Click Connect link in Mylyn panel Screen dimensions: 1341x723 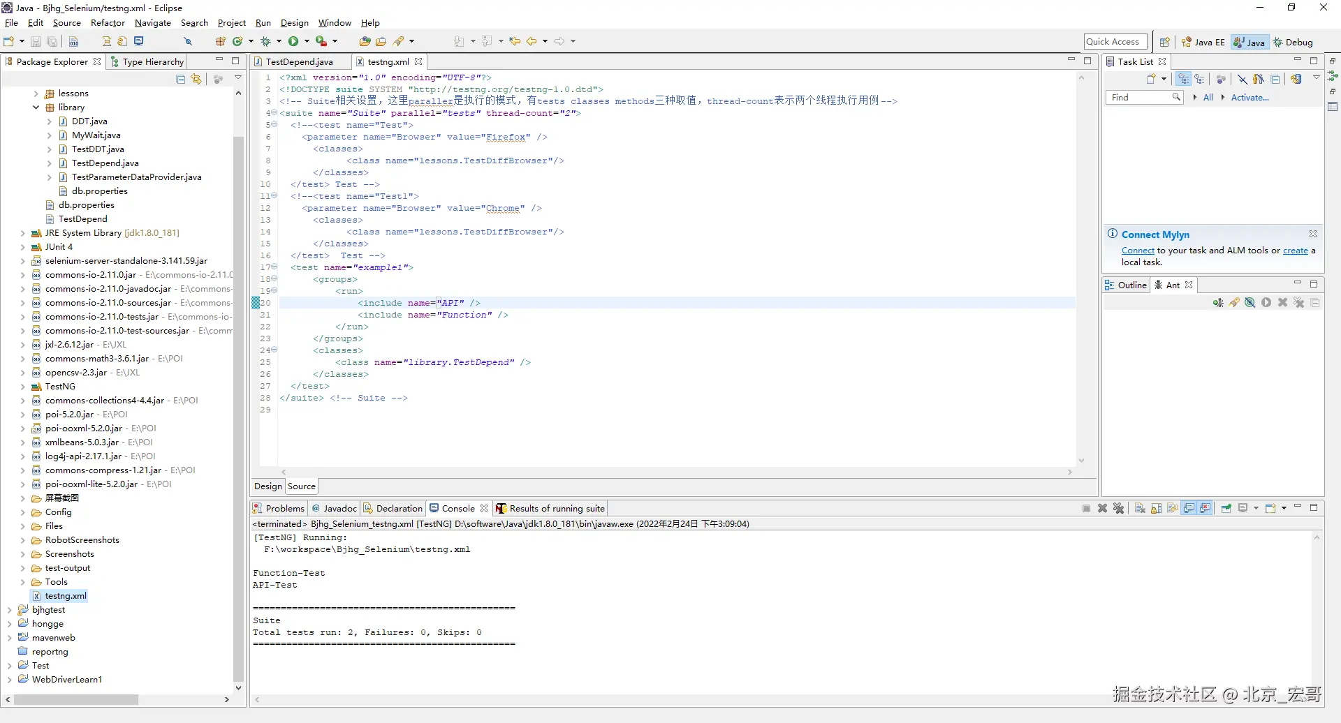[x=1138, y=251]
